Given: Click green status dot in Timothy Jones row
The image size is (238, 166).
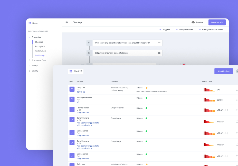Looking at the screenshot, I should 147,108.
